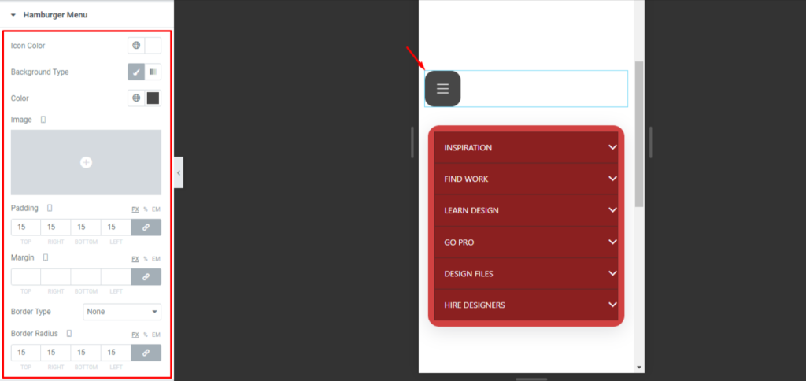806x381 pixels.
Task: Click the HIRE DESIGNERS menu item
Action: pos(475,305)
